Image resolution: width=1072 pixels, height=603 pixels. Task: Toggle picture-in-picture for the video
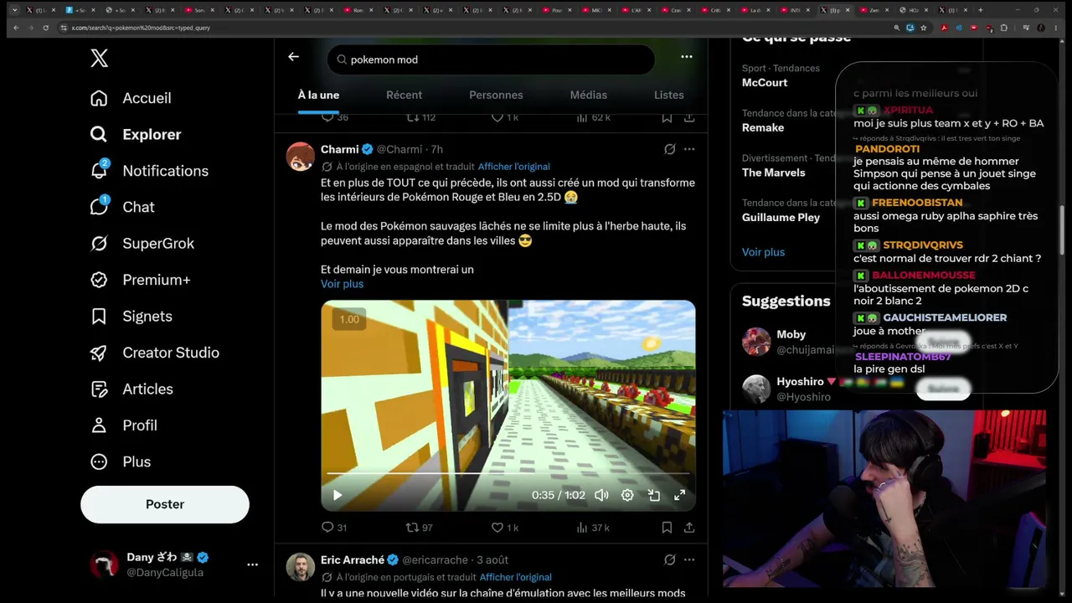tap(654, 495)
